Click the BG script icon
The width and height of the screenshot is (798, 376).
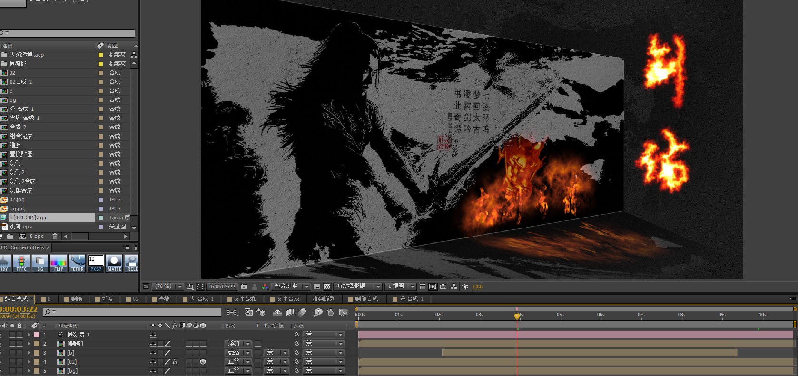pyautogui.click(x=40, y=263)
